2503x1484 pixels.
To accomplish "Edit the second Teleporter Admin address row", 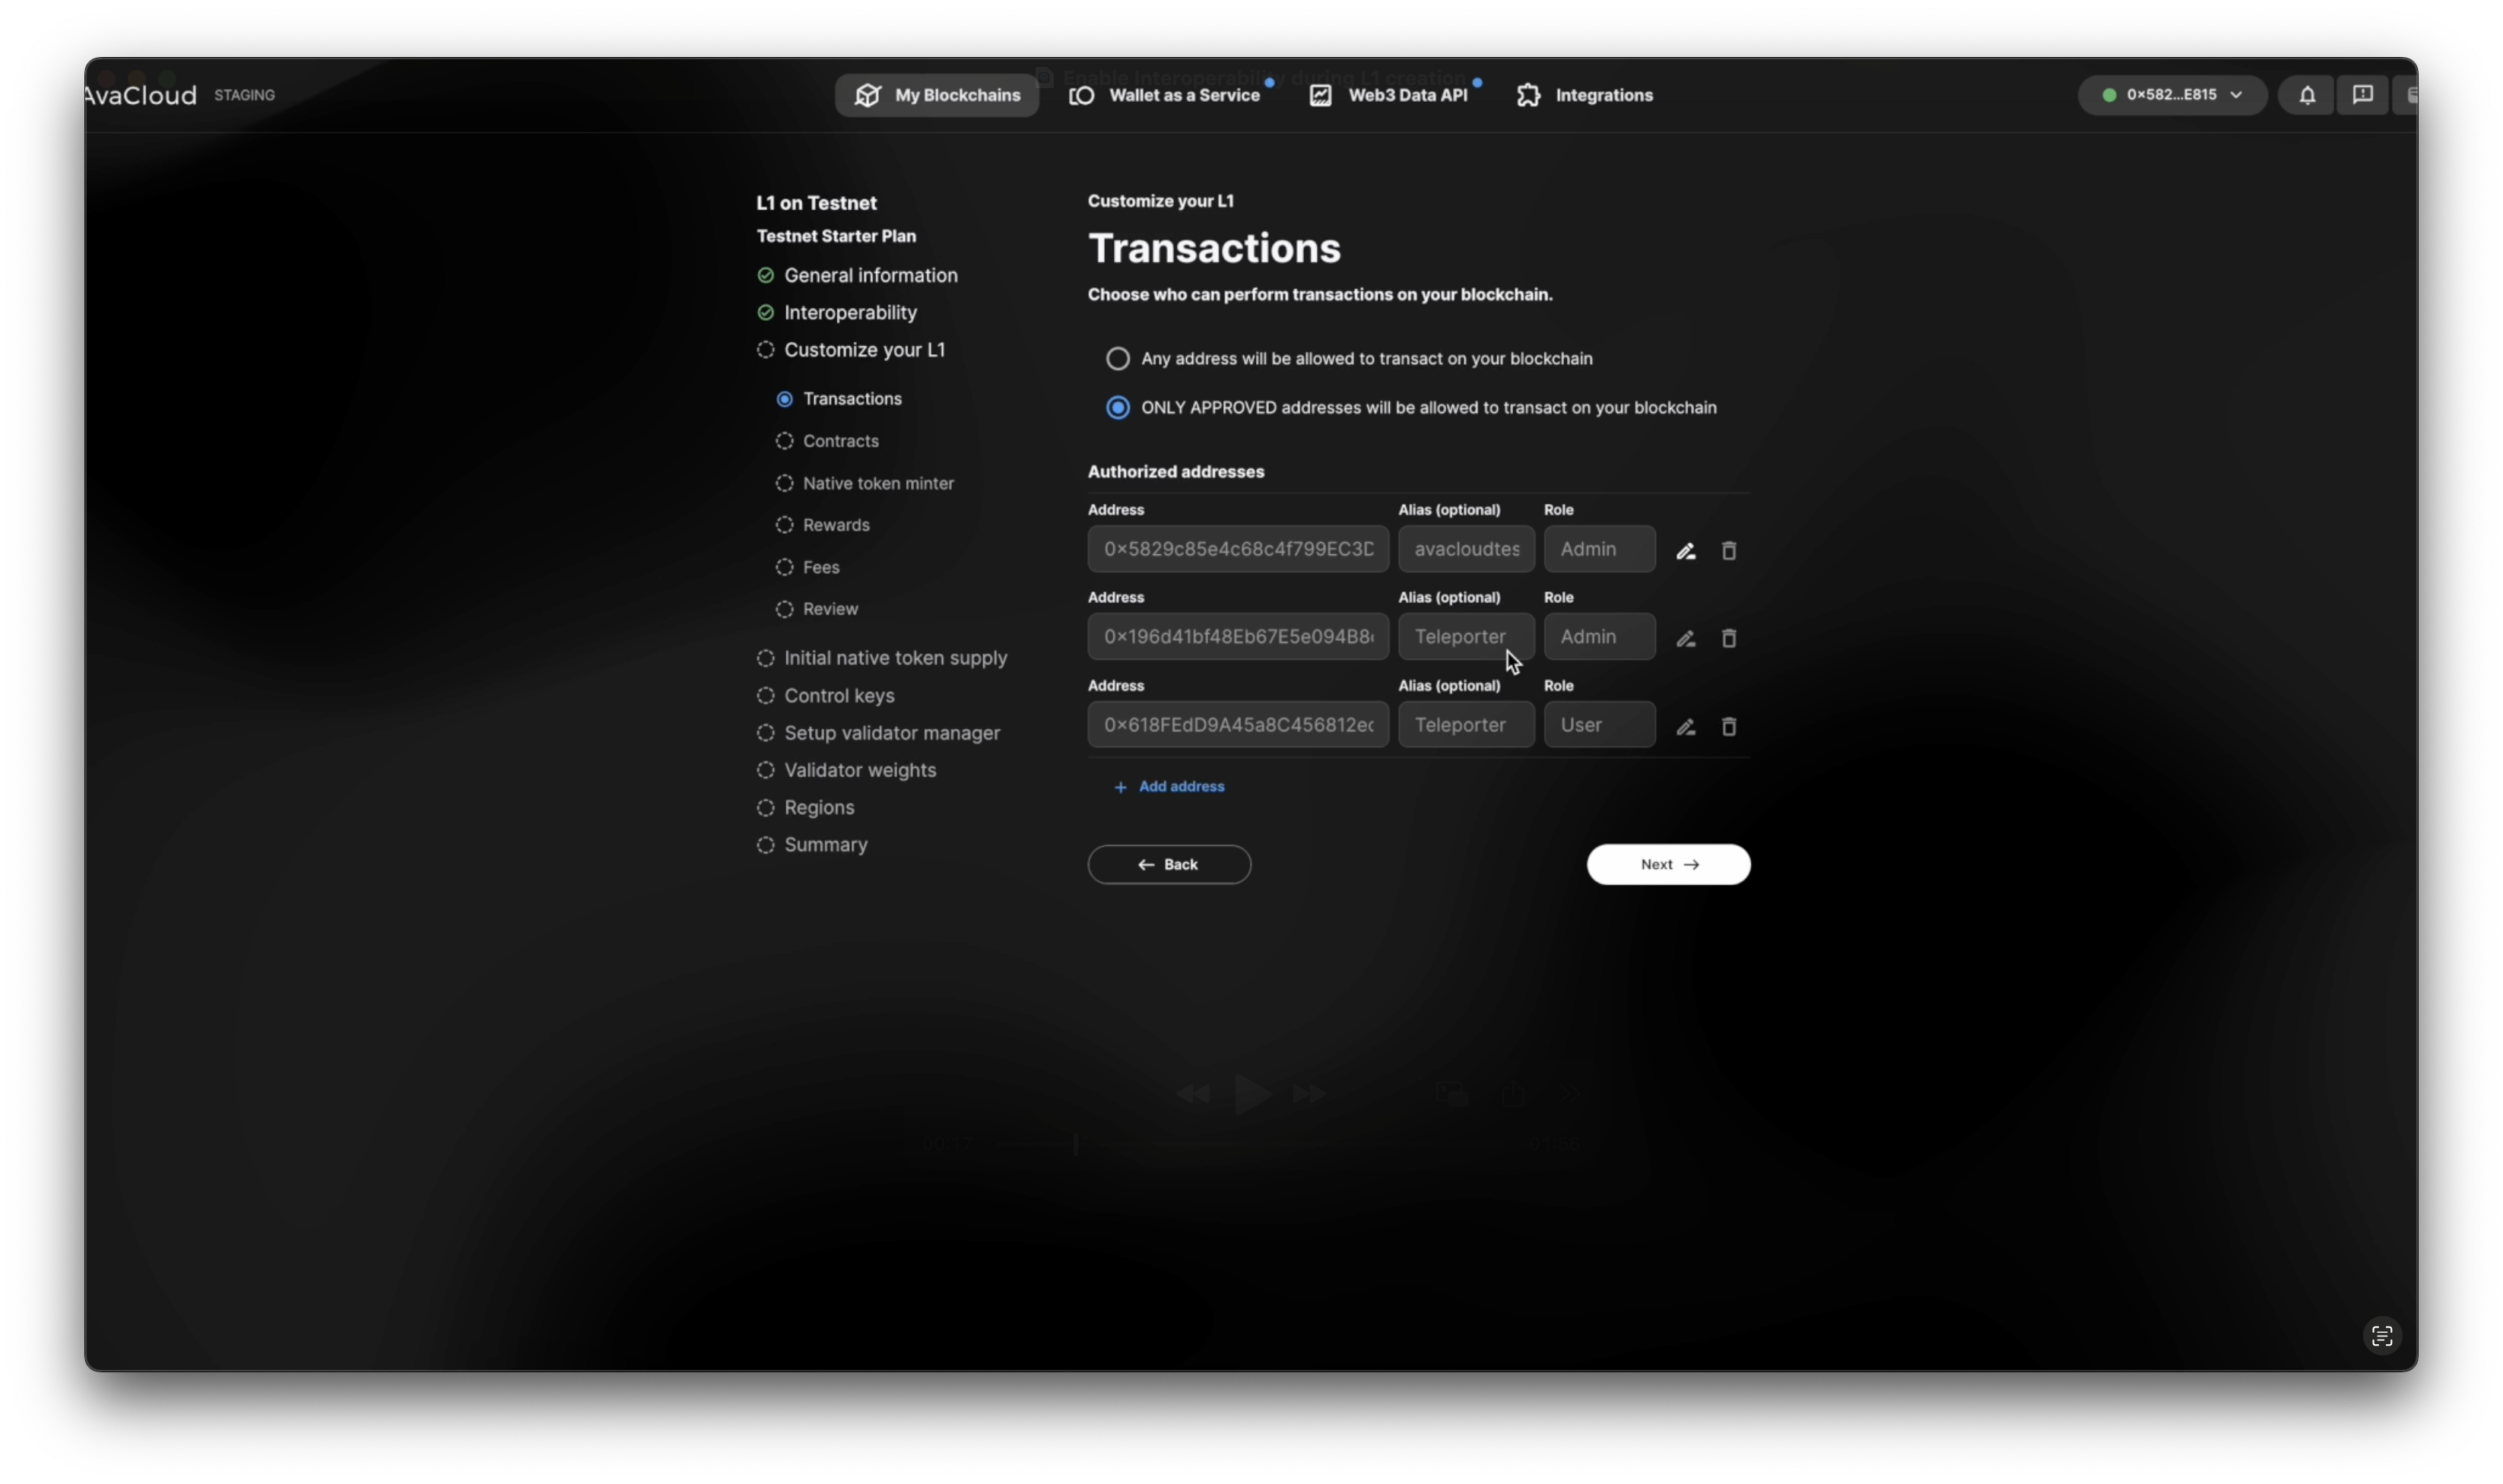I will pyautogui.click(x=1686, y=638).
